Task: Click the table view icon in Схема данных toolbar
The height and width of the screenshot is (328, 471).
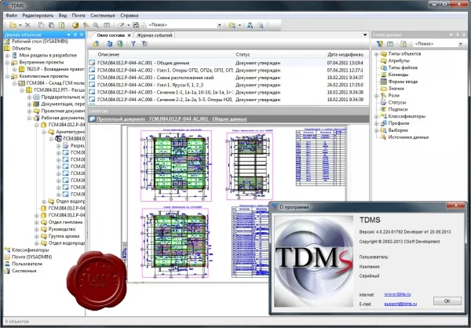Action: click(x=390, y=44)
